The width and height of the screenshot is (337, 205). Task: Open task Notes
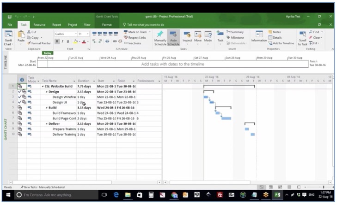pos(275,32)
